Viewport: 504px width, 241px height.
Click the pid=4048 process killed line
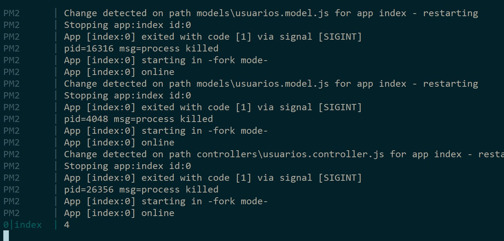coord(138,119)
